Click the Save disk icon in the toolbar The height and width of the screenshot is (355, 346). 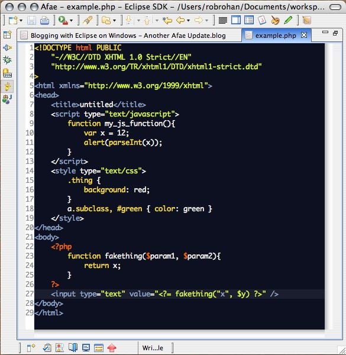pos(31,20)
